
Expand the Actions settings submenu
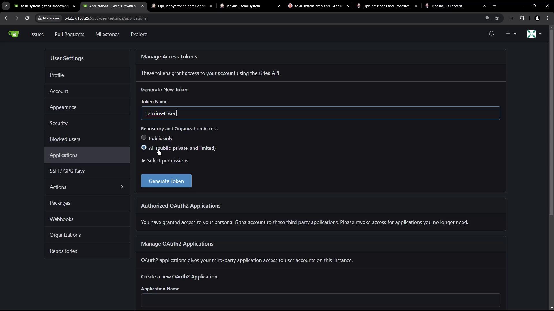click(x=87, y=187)
